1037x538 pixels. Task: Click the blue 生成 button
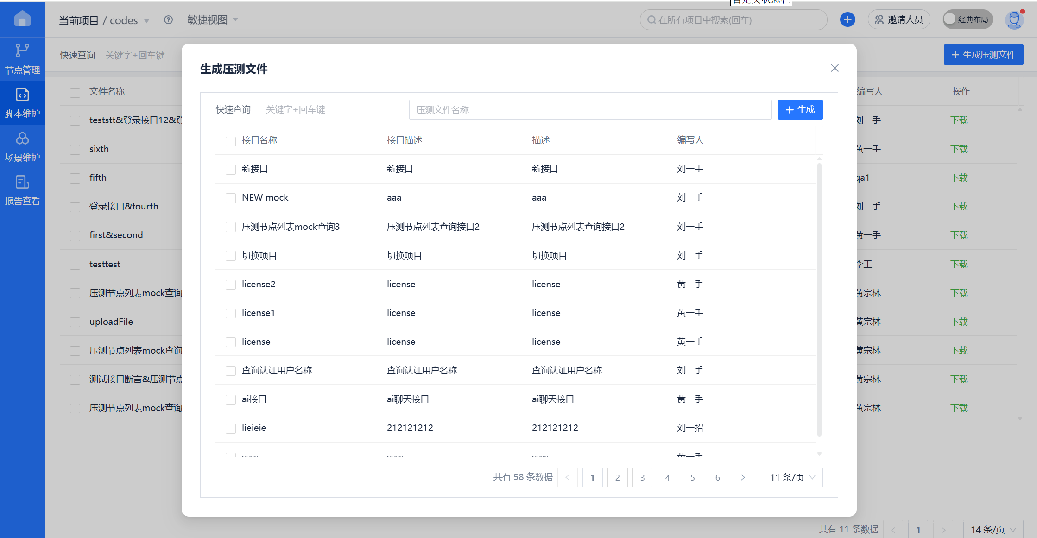800,109
